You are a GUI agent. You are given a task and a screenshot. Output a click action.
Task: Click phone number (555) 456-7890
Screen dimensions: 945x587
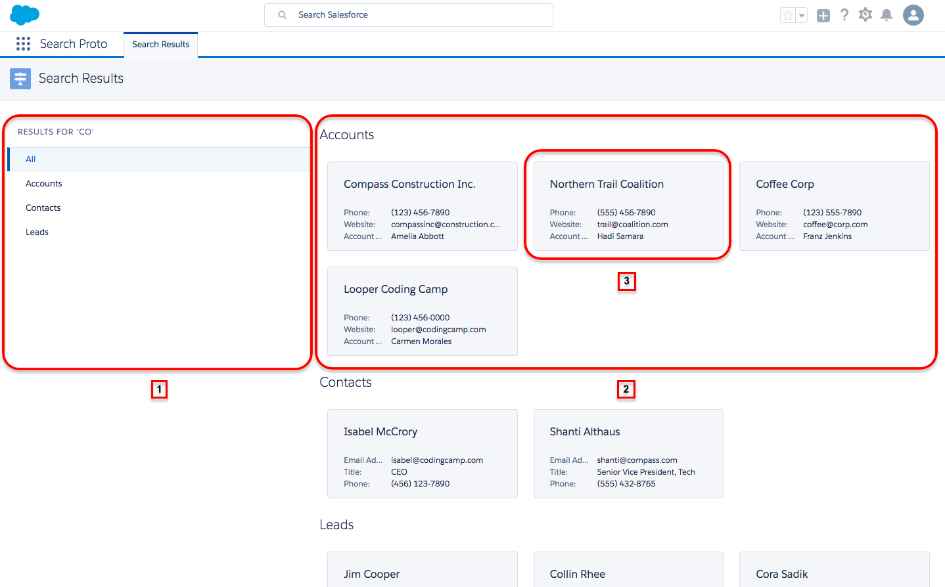[626, 213]
